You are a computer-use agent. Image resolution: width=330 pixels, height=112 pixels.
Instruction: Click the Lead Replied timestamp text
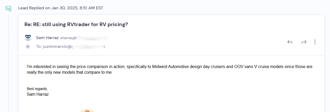click(x=61, y=8)
